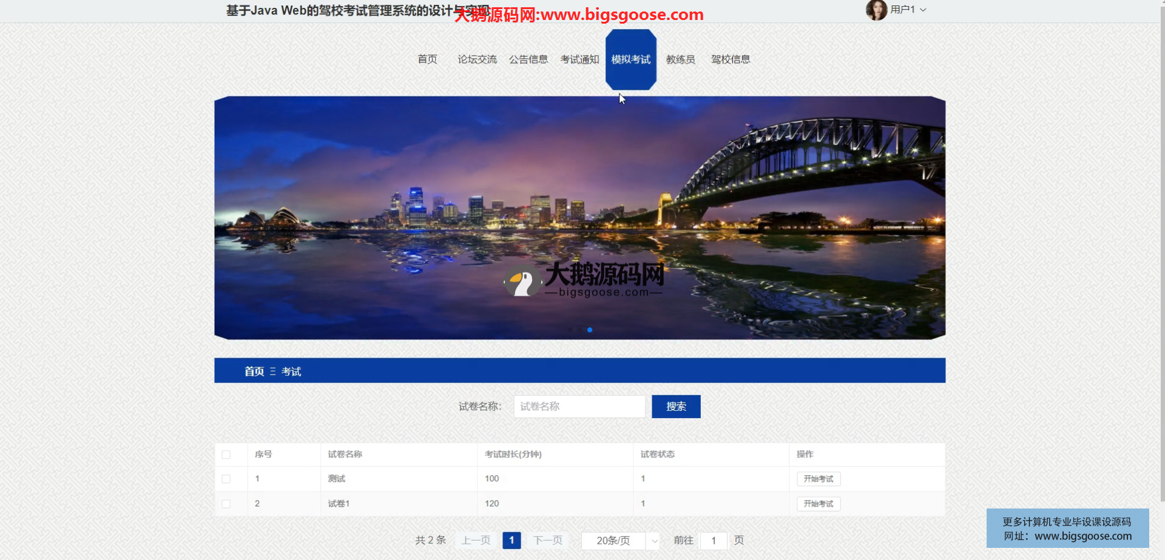Click the page size dropdown chevron arrow

[654, 541]
